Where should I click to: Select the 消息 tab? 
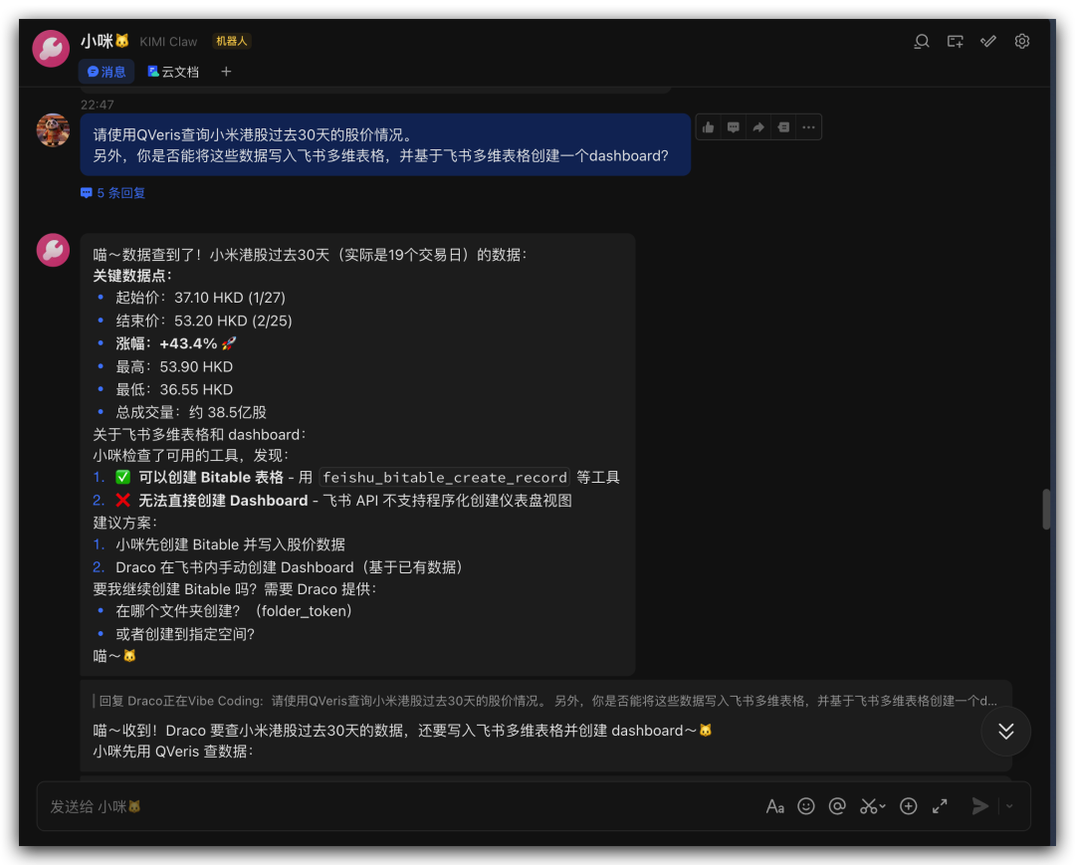point(107,72)
